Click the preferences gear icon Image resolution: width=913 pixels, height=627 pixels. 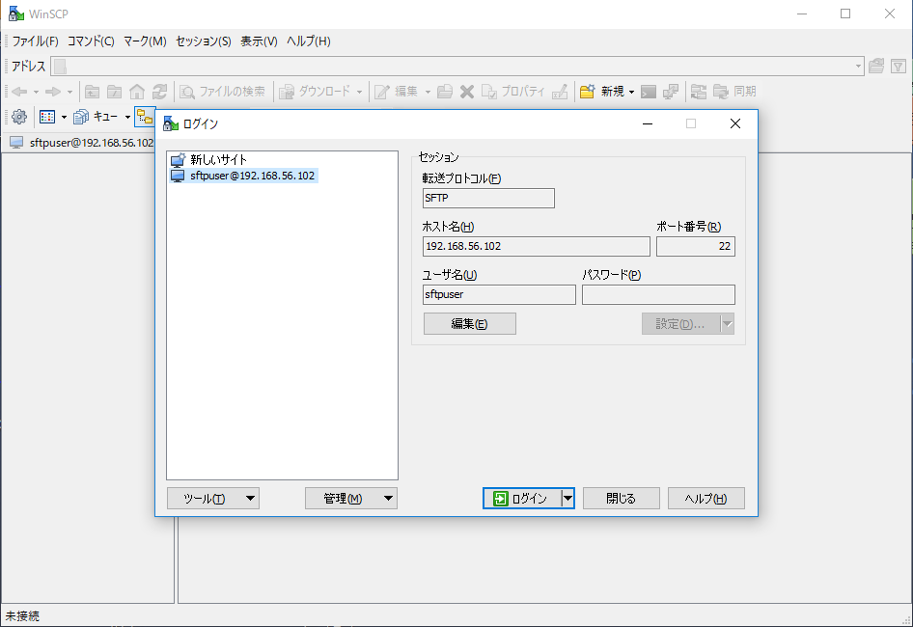click(19, 117)
